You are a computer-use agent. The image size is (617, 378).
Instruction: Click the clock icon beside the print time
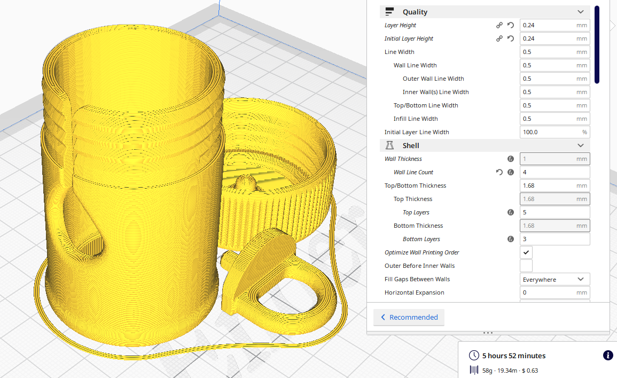pyautogui.click(x=473, y=355)
